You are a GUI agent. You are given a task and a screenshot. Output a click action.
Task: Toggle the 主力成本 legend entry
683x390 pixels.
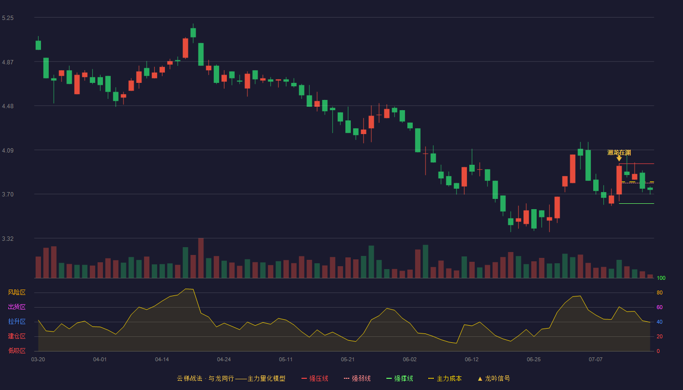(x=445, y=378)
